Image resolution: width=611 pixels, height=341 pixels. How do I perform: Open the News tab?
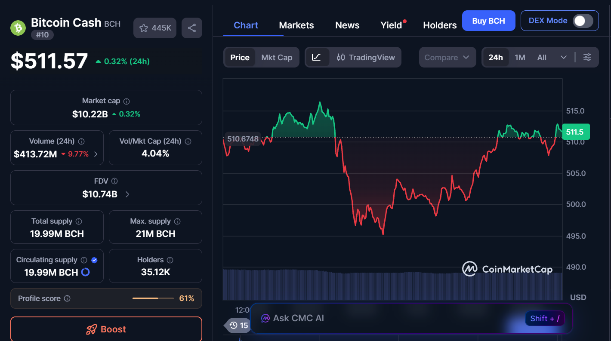pos(347,25)
